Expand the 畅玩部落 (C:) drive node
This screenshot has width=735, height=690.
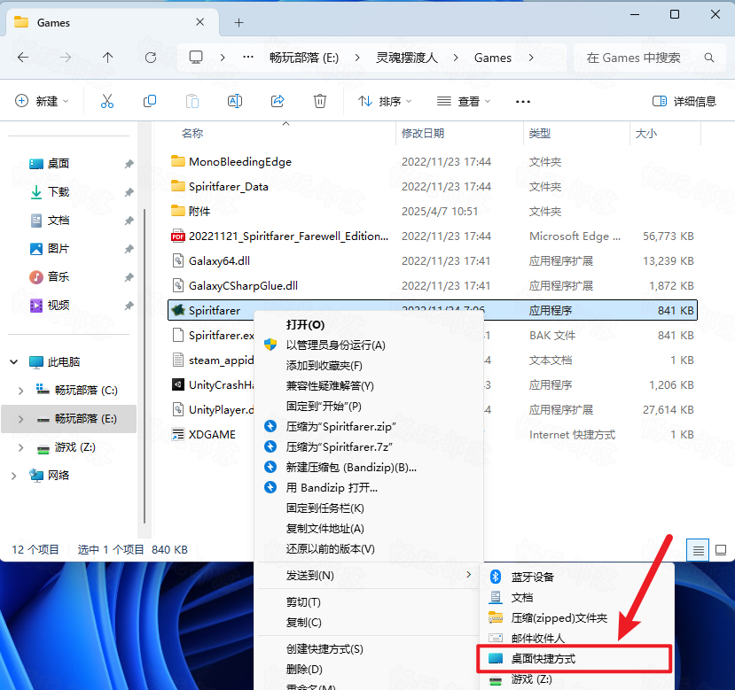coord(20,391)
